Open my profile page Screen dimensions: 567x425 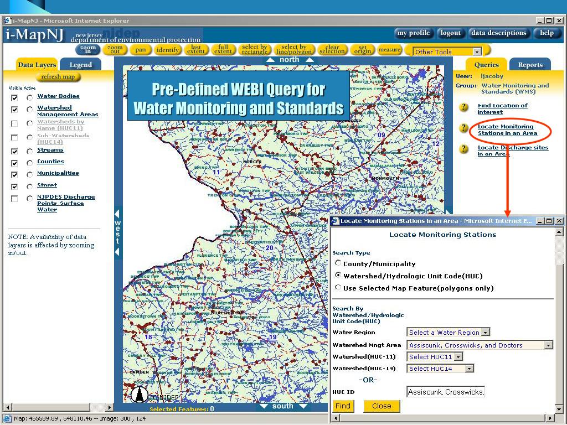click(413, 33)
